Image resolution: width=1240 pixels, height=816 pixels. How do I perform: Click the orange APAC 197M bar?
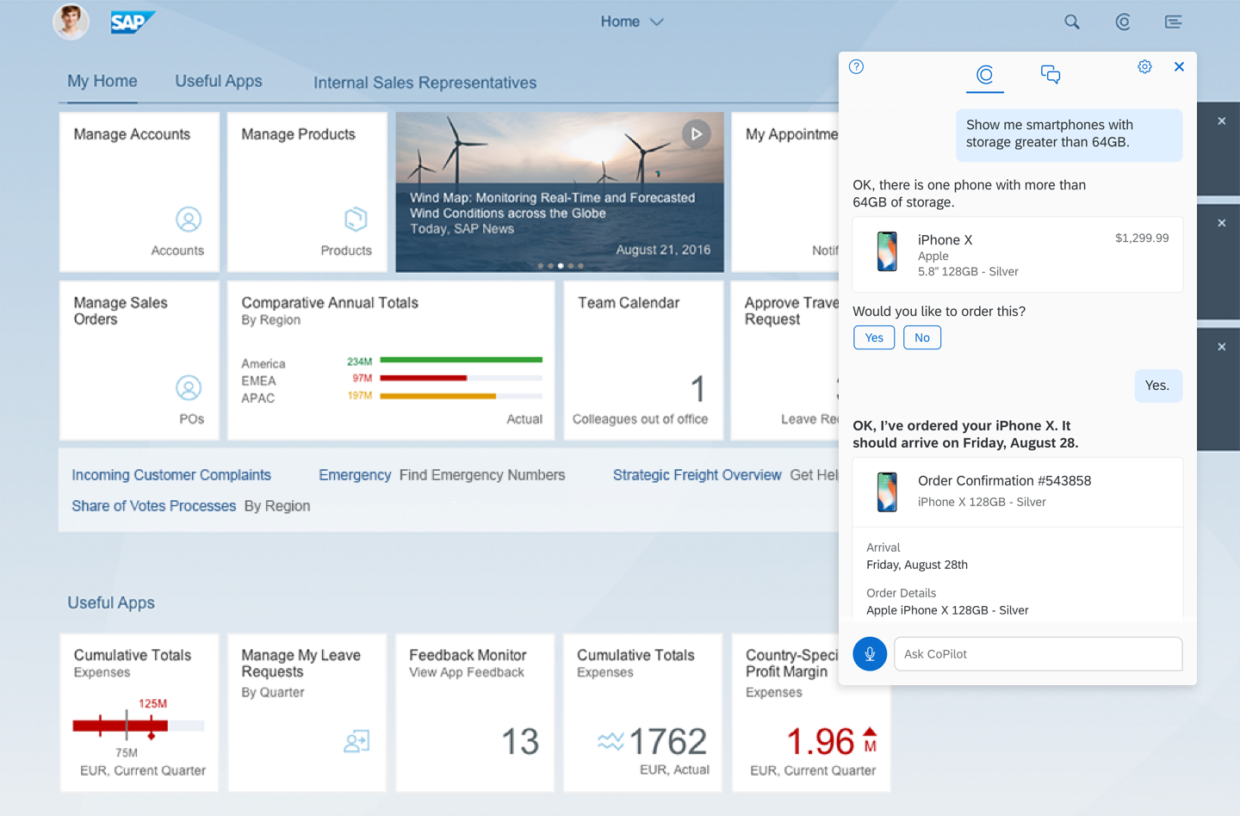[x=437, y=396]
